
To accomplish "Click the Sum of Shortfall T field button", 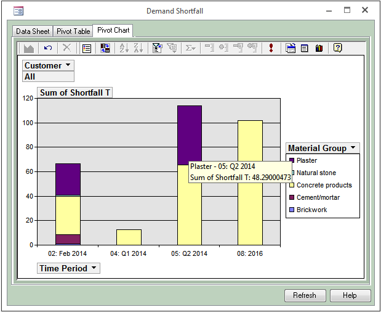I will point(75,92).
